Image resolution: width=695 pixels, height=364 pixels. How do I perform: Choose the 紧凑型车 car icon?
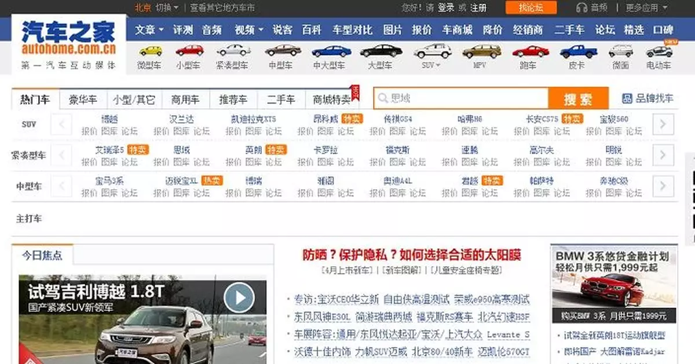tap(233, 50)
